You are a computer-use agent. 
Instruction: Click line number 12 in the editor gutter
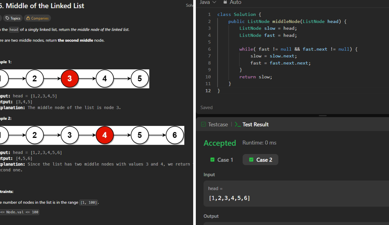(x=208, y=91)
